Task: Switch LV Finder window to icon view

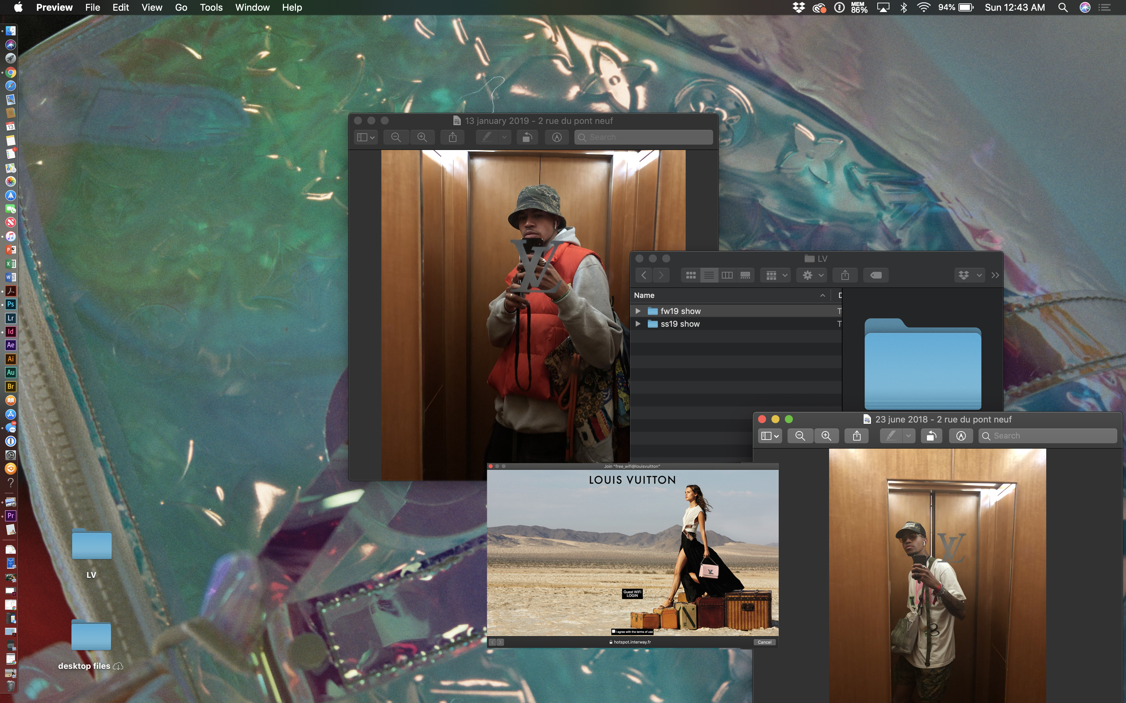Action: pyautogui.click(x=691, y=275)
